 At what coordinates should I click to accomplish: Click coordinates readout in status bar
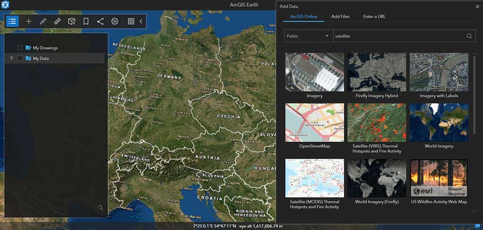point(215,226)
